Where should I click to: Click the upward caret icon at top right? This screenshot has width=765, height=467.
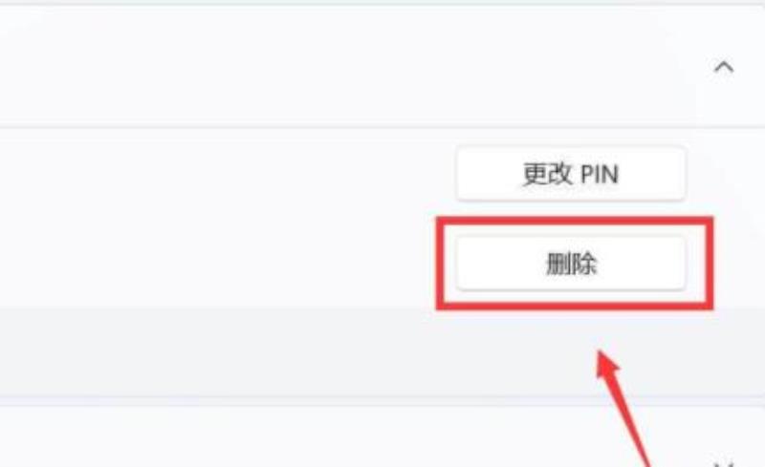(724, 67)
